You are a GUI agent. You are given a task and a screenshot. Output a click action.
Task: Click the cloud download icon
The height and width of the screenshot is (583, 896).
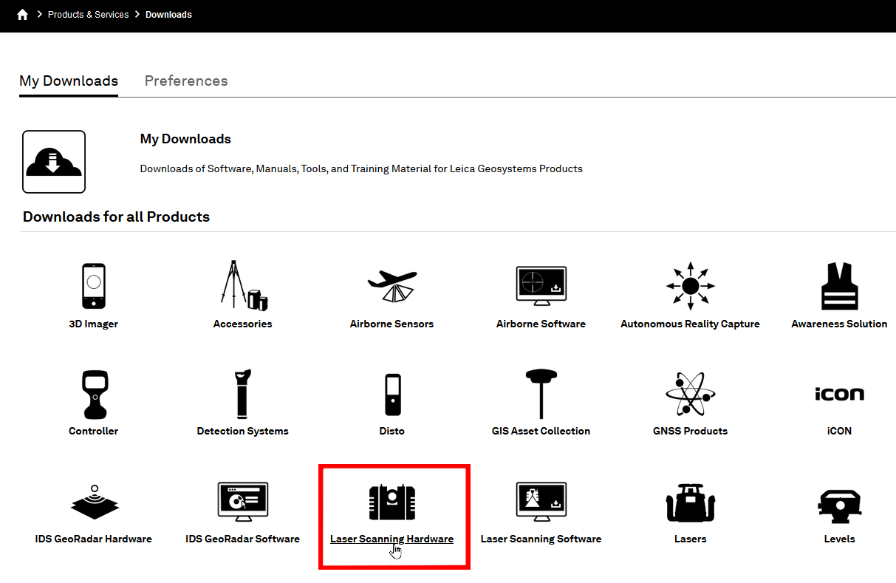54,162
